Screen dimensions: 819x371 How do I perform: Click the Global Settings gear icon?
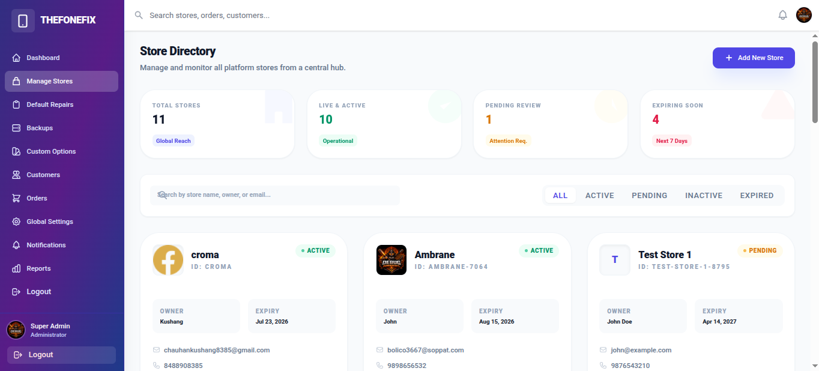(x=16, y=222)
